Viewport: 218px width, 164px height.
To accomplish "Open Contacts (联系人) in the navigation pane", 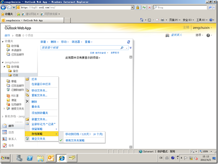I will pyautogui.click(x=12, y=139).
